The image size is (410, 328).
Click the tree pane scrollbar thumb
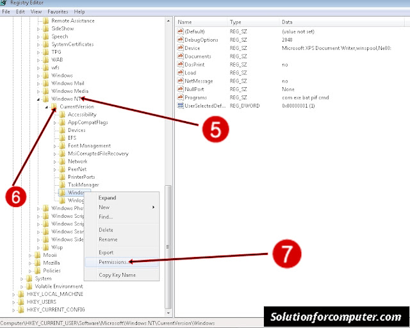pyautogui.click(x=168, y=247)
